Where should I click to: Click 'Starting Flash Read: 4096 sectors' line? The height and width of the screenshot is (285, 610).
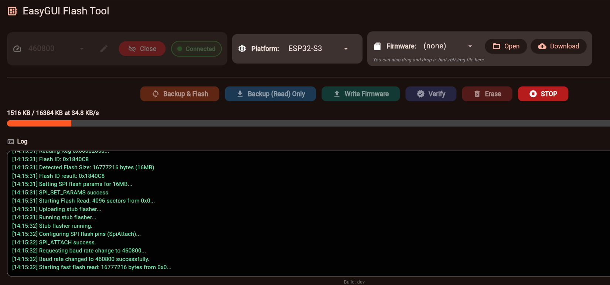point(84,201)
